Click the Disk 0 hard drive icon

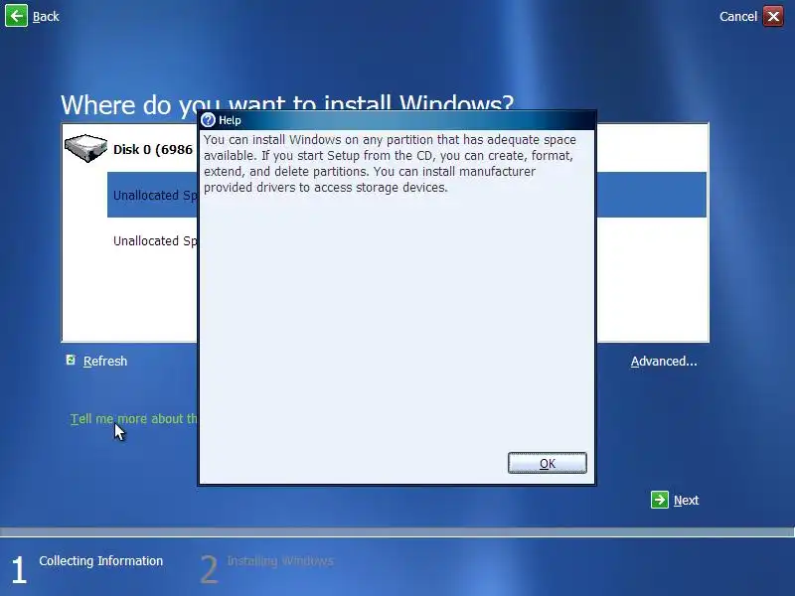pos(85,148)
